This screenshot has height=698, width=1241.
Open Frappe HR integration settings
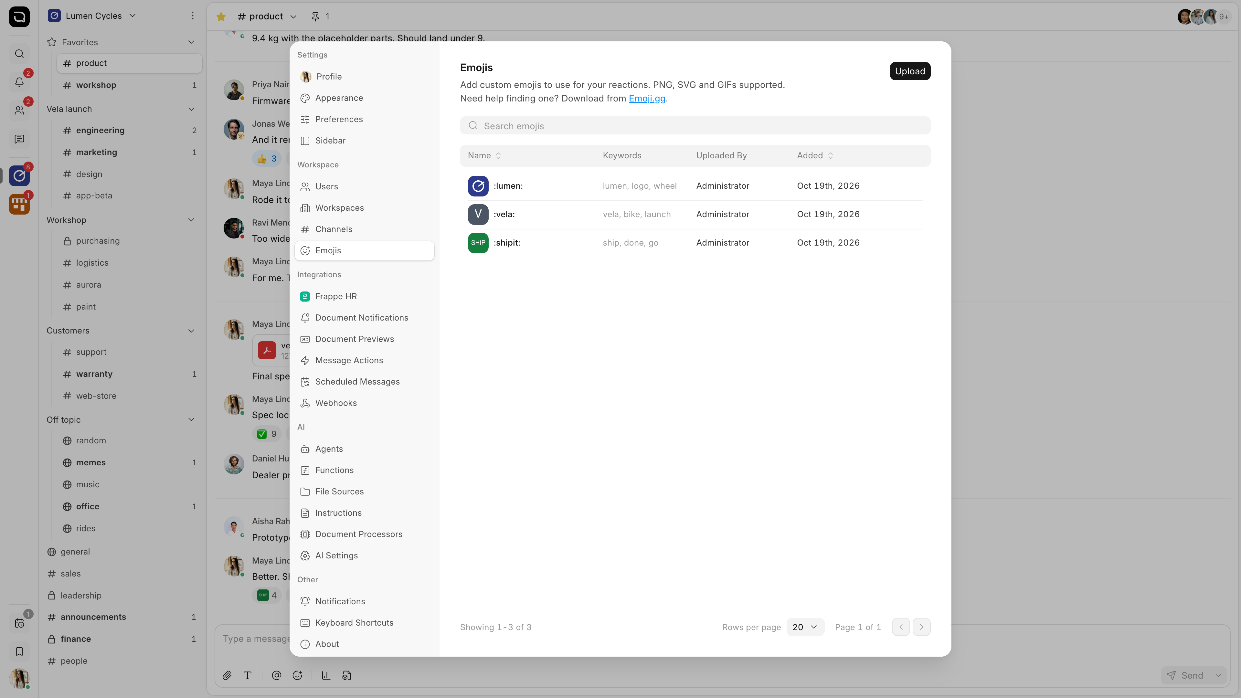pyautogui.click(x=364, y=296)
